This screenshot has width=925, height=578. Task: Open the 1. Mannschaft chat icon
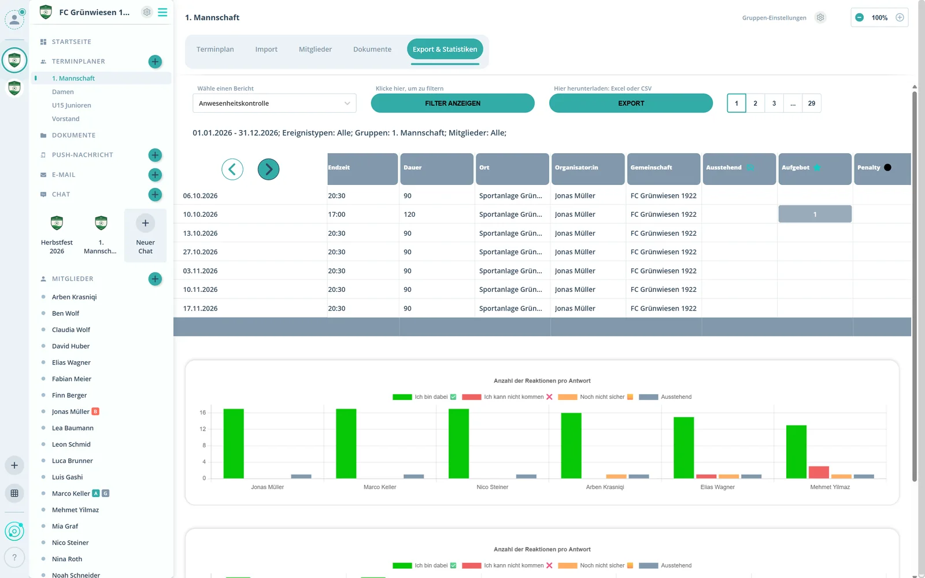(101, 223)
